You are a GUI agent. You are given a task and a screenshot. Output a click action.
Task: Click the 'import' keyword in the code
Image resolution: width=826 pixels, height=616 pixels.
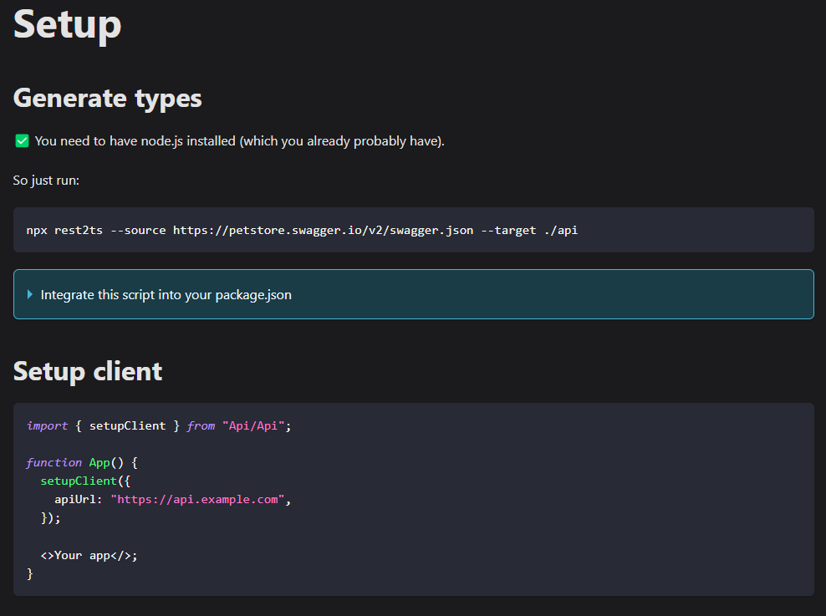point(47,425)
